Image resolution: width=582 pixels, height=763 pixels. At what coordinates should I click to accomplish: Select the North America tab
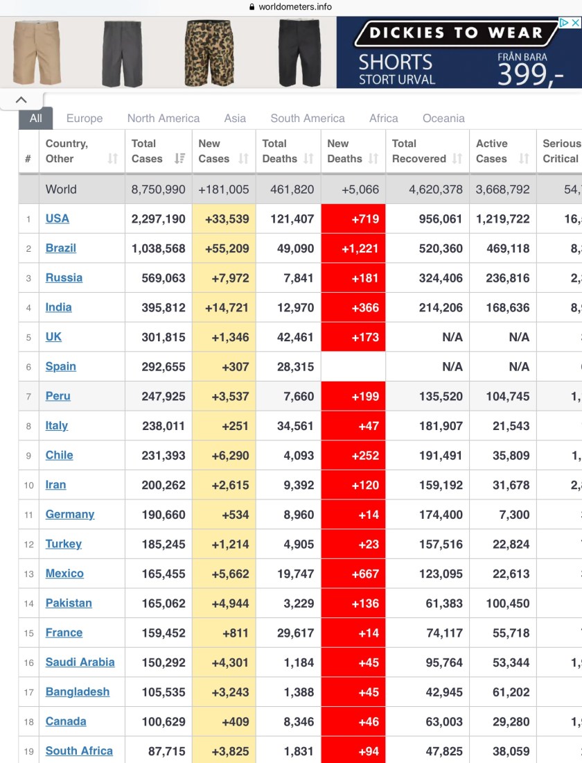tap(163, 118)
